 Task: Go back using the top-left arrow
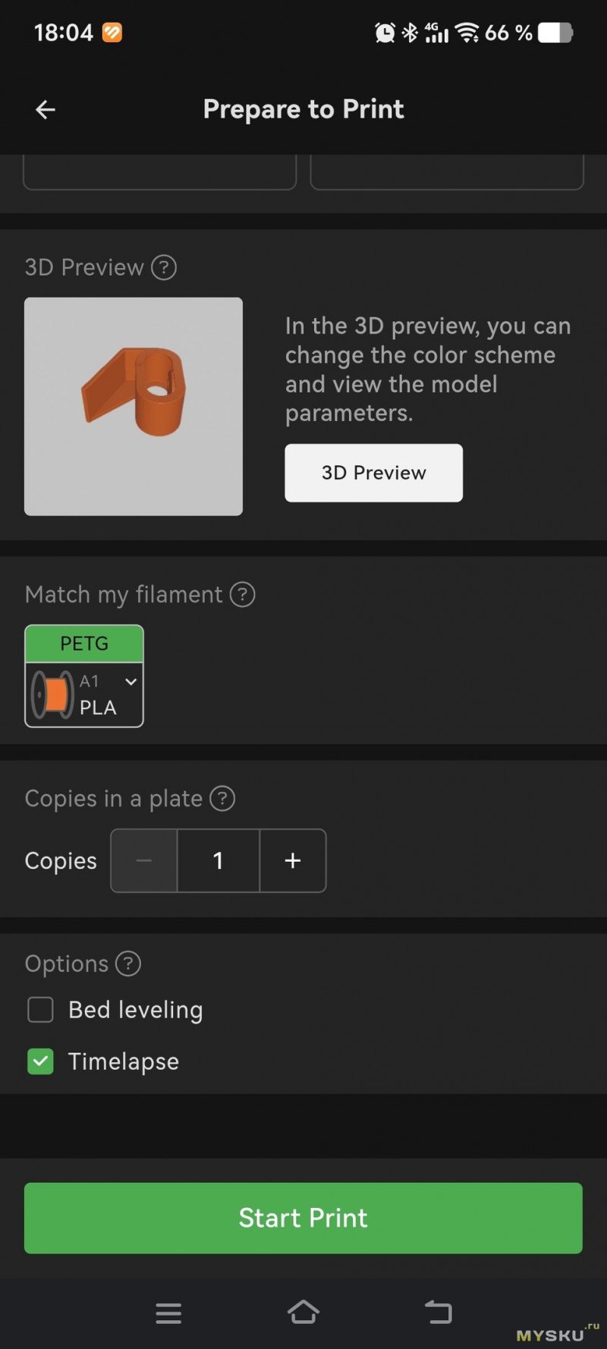[x=46, y=110]
